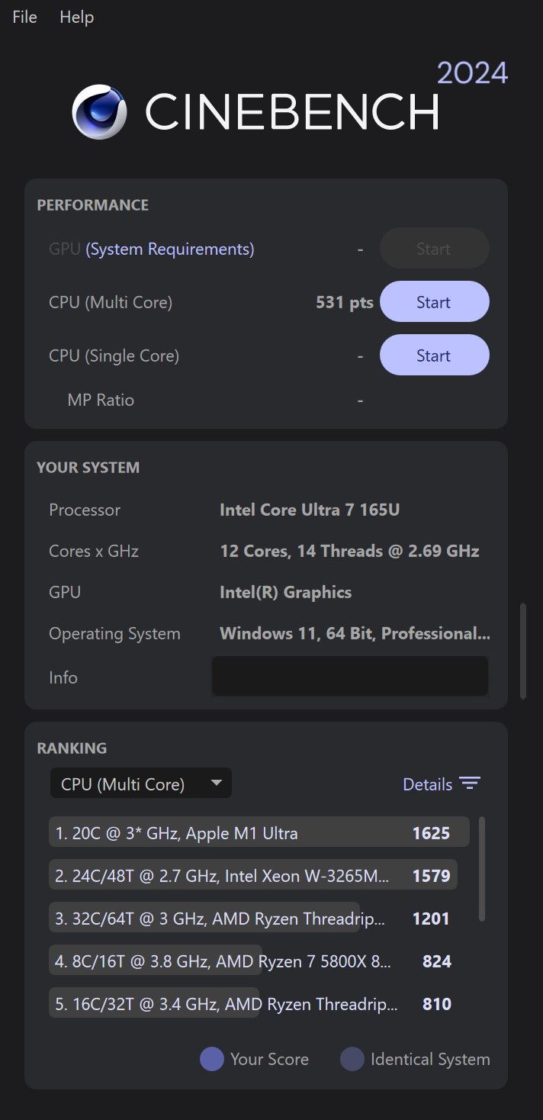Click the Details link in Ranking
This screenshot has height=1120, width=543.
pos(427,784)
